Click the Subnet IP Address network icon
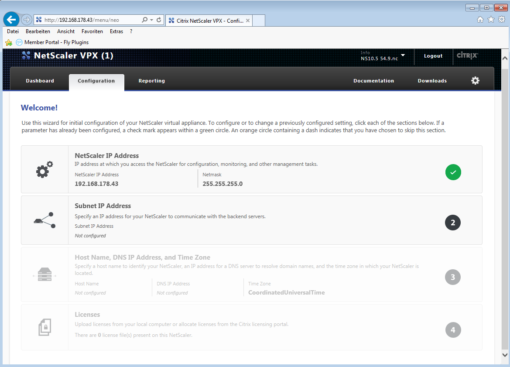This screenshot has height=367, width=510. click(x=44, y=220)
